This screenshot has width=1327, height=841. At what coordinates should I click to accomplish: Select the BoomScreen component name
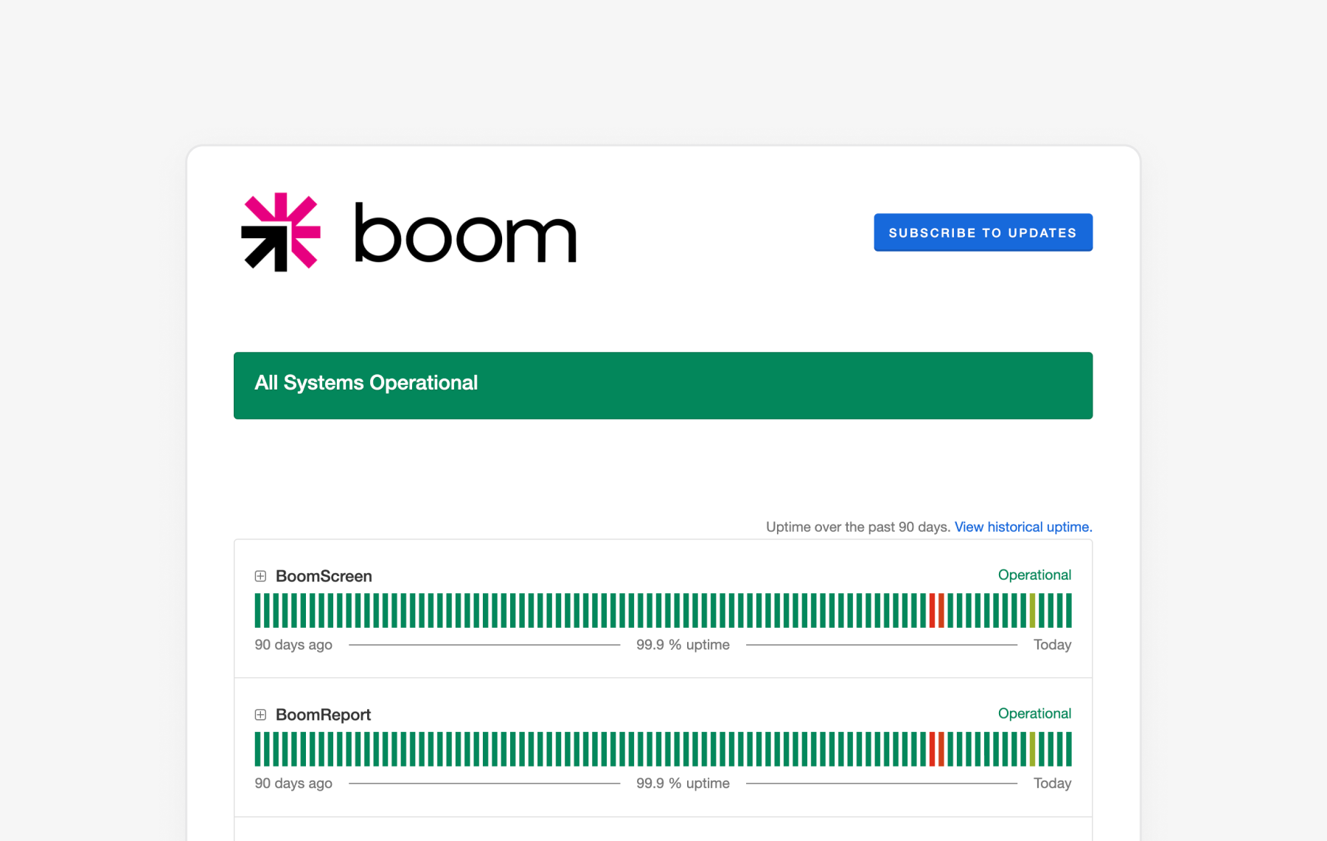pyautogui.click(x=324, y=576)
